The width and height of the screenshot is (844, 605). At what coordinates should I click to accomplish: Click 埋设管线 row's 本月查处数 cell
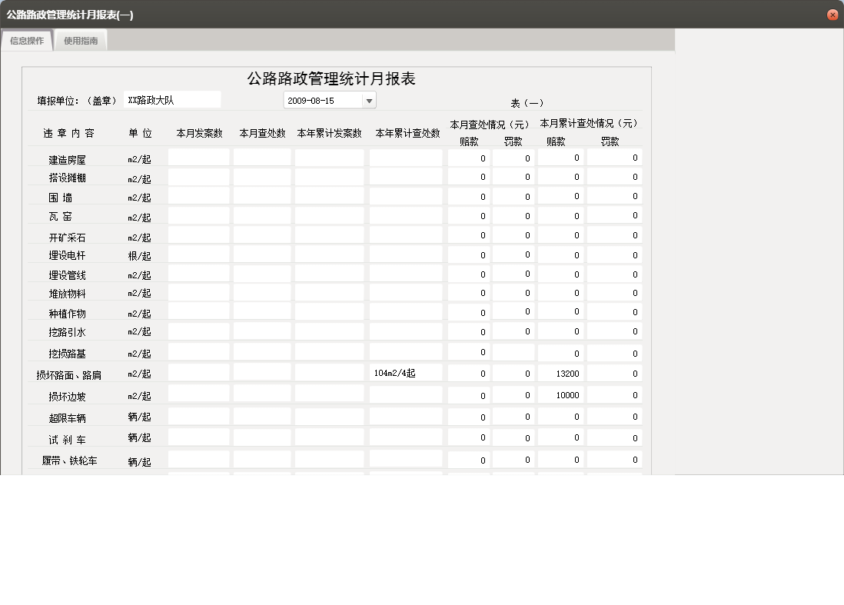(x=261, y=274)
